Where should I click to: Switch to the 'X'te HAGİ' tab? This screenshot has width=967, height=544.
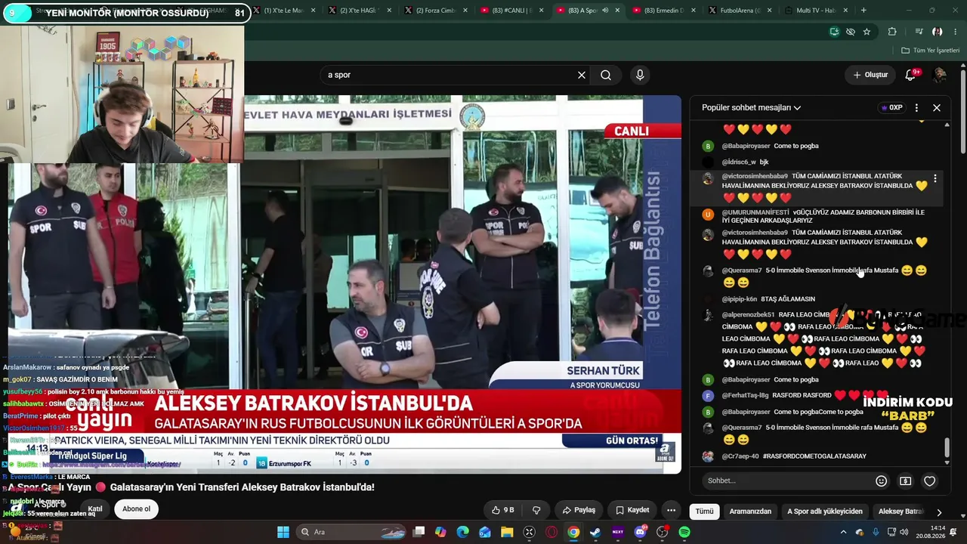point(359,11)
